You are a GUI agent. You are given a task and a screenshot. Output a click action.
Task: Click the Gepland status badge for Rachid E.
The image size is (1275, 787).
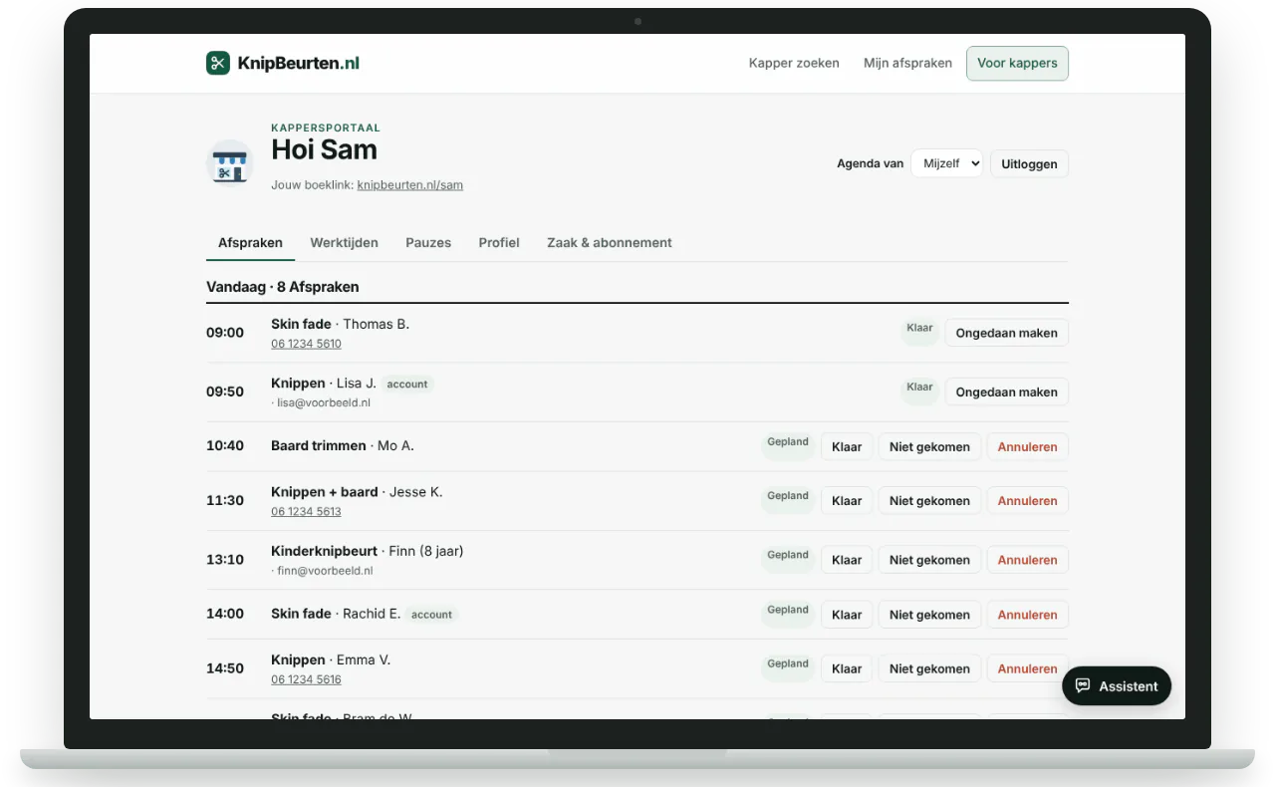[788, 611]
